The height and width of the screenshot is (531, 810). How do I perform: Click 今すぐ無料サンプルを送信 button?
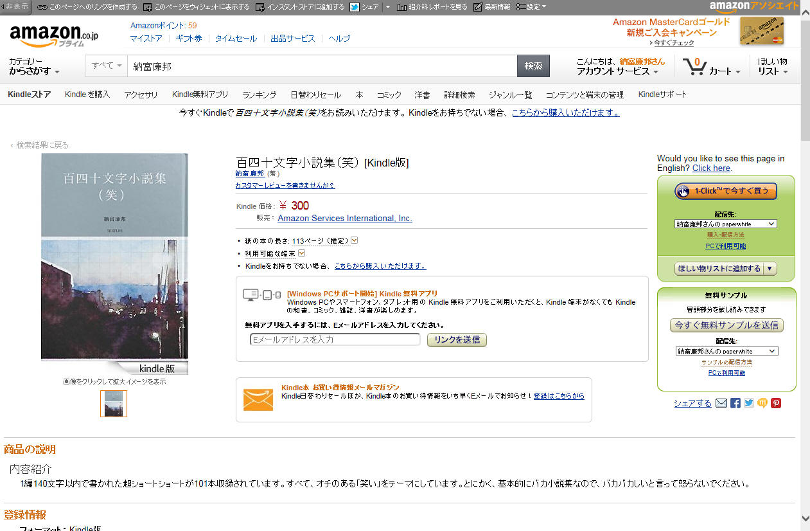click(726, 325)
